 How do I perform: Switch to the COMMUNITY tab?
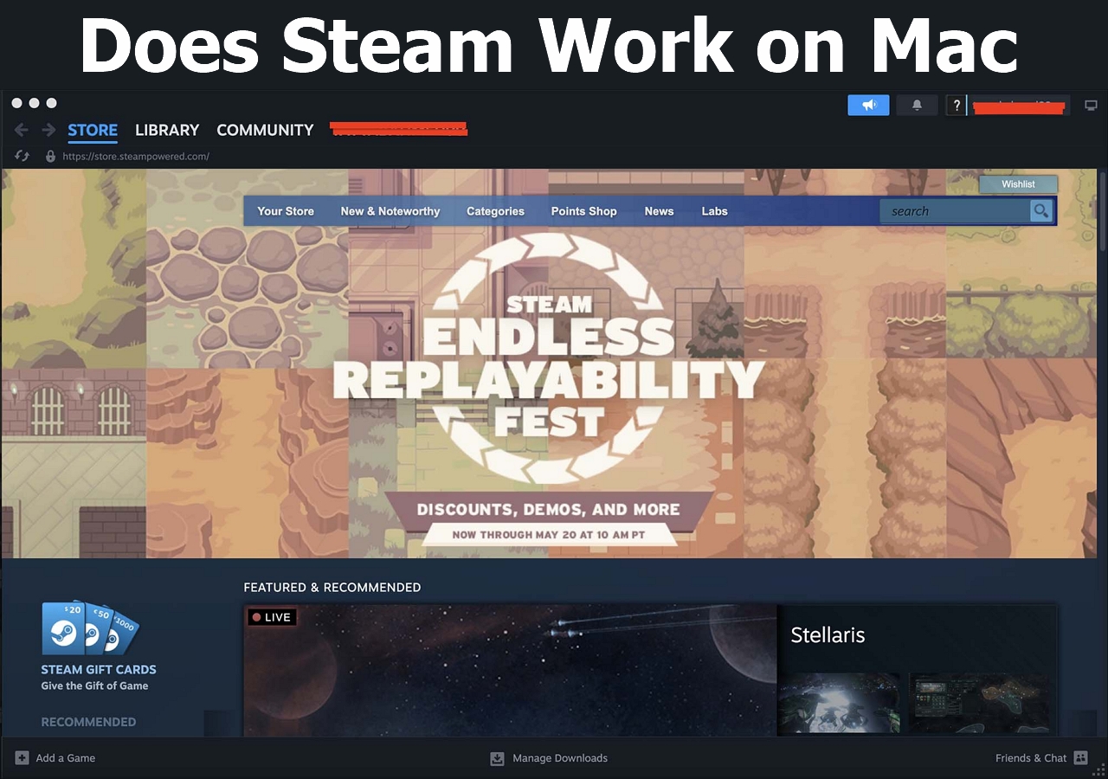tap(265, 130)
